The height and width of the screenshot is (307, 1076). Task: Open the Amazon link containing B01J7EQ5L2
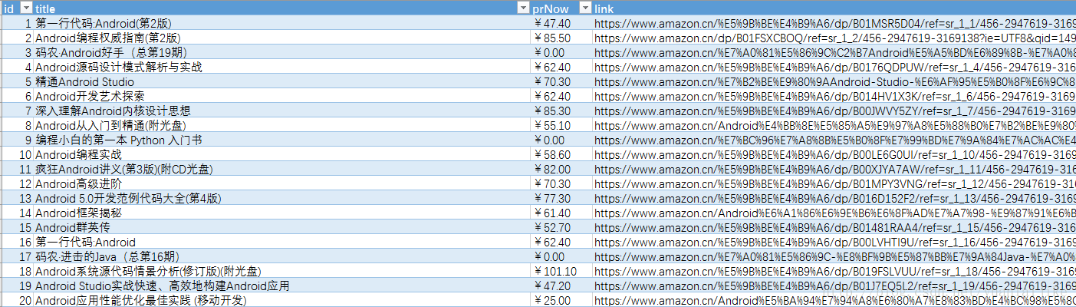(834, 286)
